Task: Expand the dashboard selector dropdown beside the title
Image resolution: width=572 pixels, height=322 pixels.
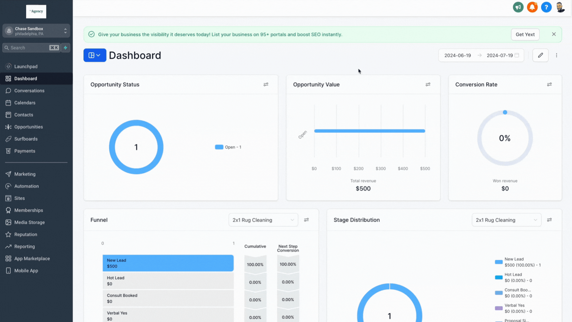Action: pos(95,55)
